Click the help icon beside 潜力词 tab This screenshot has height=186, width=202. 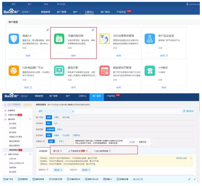tap(61, 151)
